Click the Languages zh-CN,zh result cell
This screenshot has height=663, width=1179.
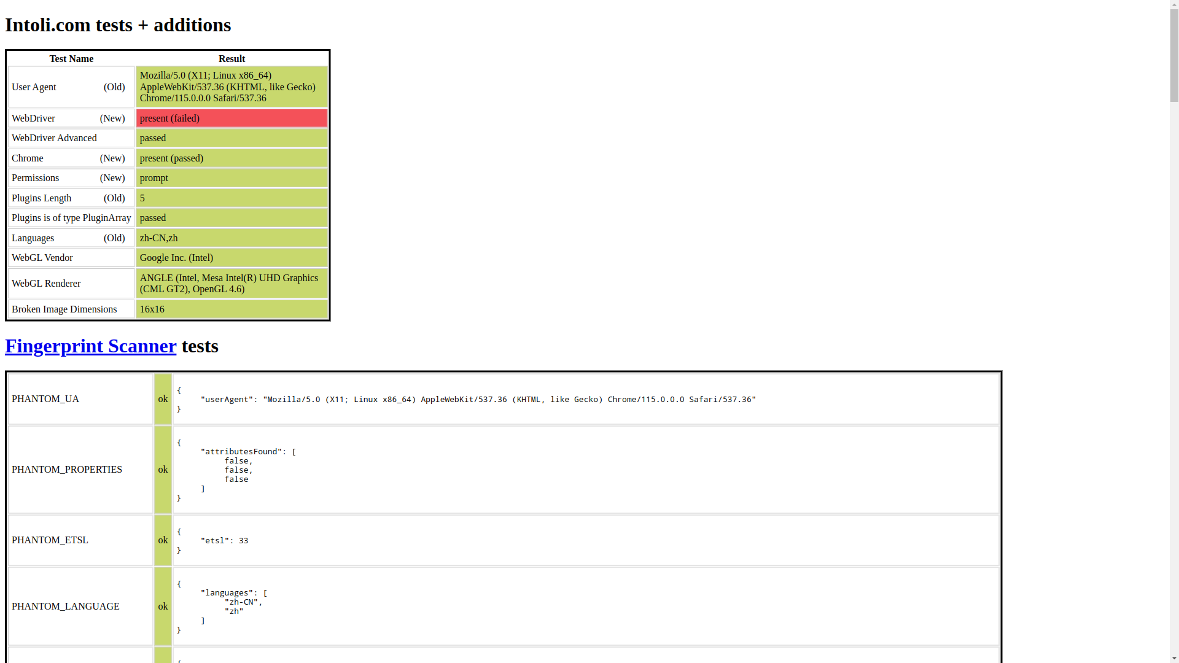click(232, 238)
